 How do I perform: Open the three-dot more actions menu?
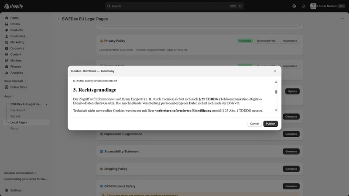pos(342,19)
